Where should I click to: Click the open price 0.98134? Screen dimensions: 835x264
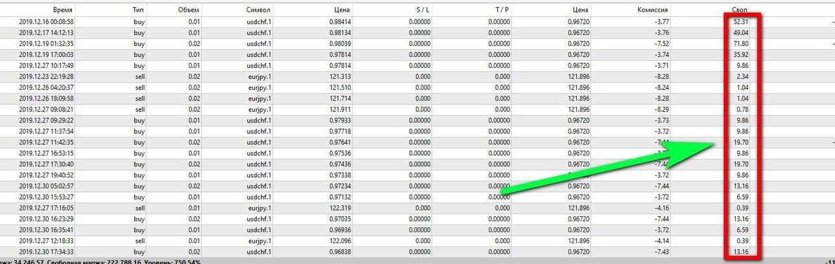tap(340, 32)
